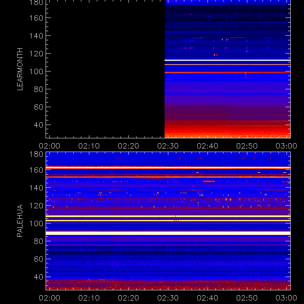304x304 pixels.
Task: Select the 02:30 label under the Learmonth plot
Action: pos(168,146)
